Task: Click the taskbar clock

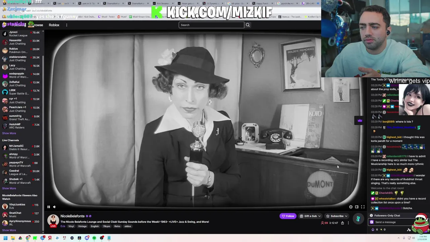Action: [x=422, y=238]
